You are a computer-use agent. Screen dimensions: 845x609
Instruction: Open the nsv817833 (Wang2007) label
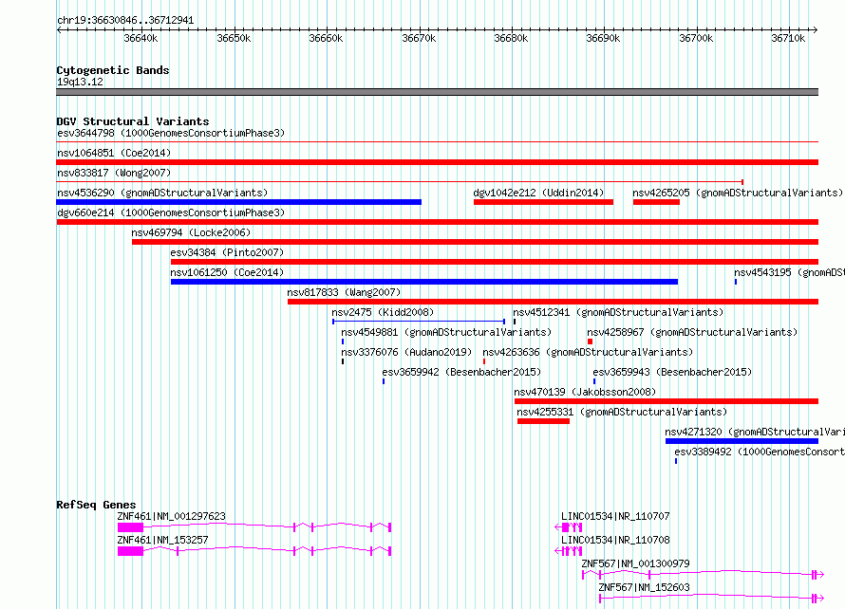pyautogui.click(x=344, y=292)
